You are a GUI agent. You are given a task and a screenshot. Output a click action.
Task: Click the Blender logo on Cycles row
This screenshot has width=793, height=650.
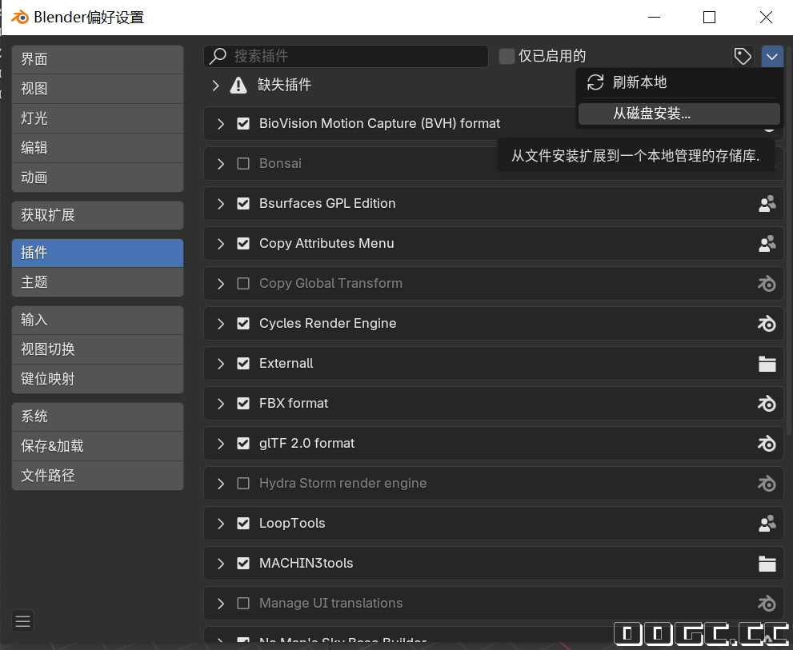[767, 324]
